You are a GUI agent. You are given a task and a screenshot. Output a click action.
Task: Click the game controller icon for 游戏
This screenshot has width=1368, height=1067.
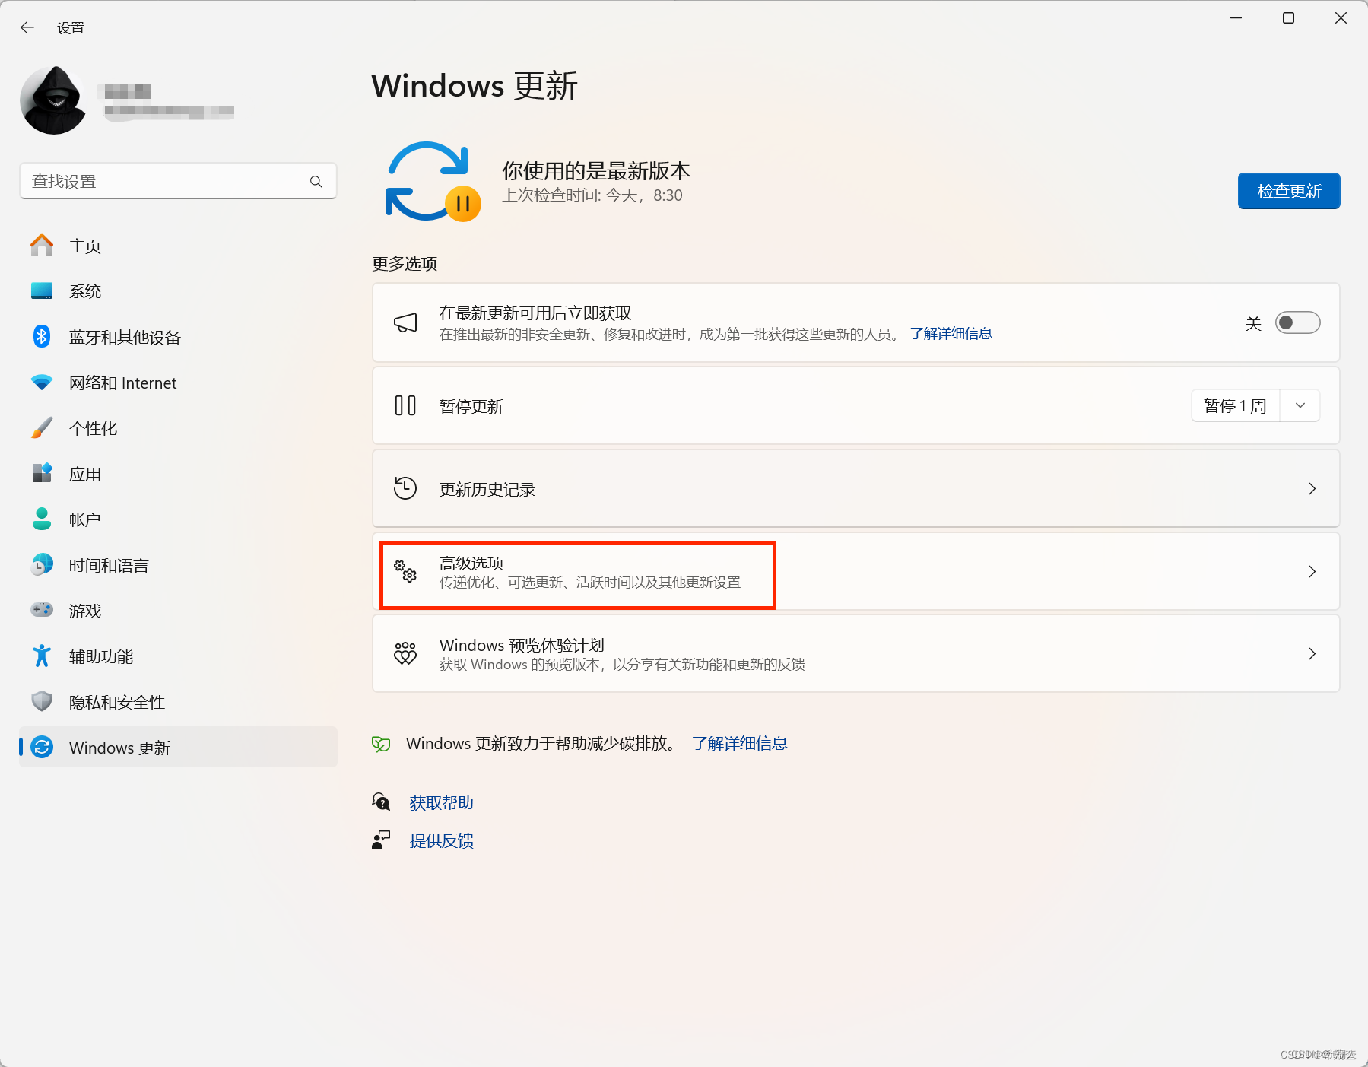coord(42,610)
